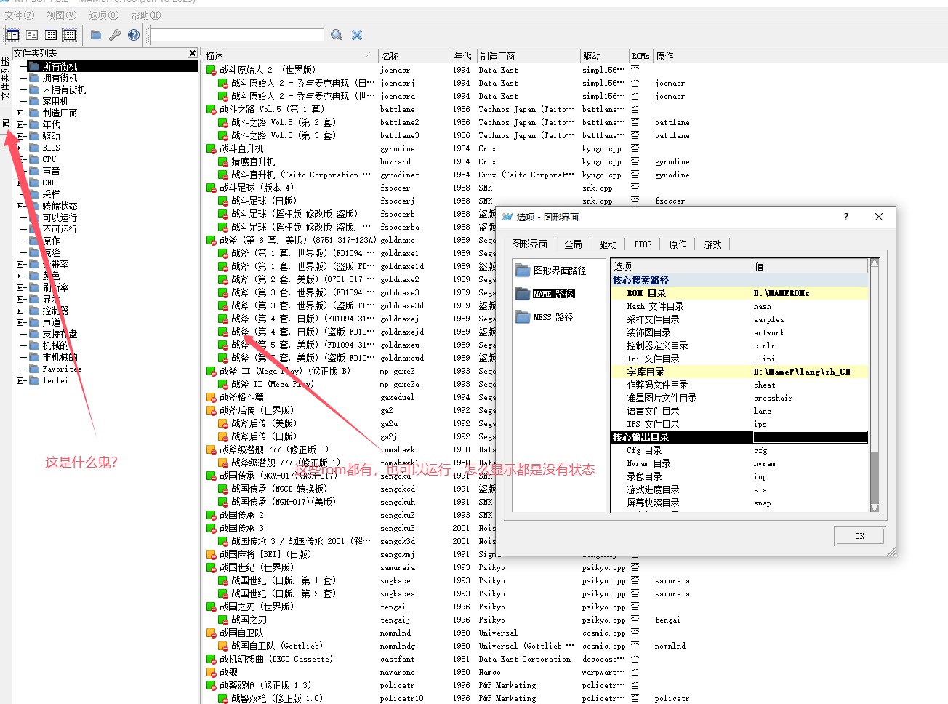This screenshot has height=704, width=948.
Task: Switch to the BIOS tab in dialog
Action: 643,244
